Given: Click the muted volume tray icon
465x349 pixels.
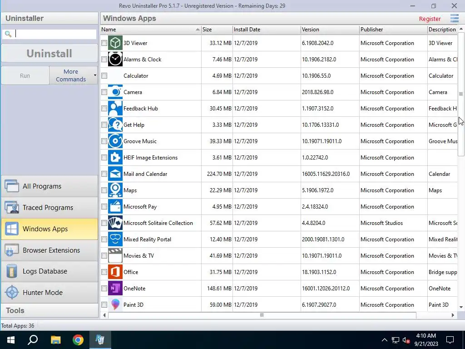Looking at the screenshot, I should tap(406, 340).
